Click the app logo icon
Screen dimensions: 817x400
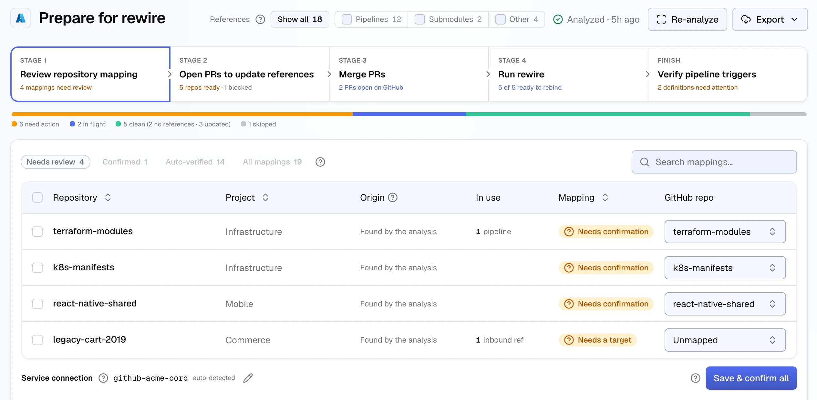(21, 18)
